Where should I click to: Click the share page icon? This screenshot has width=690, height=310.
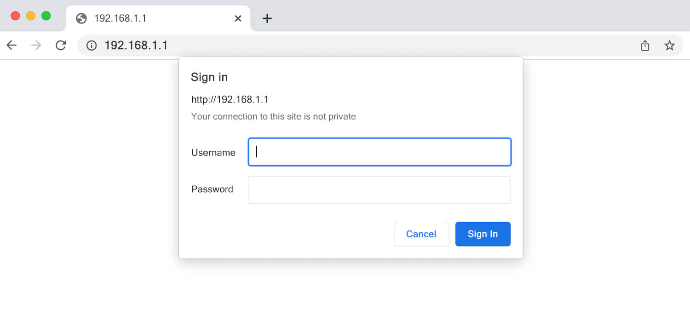(x=645, y=46)
